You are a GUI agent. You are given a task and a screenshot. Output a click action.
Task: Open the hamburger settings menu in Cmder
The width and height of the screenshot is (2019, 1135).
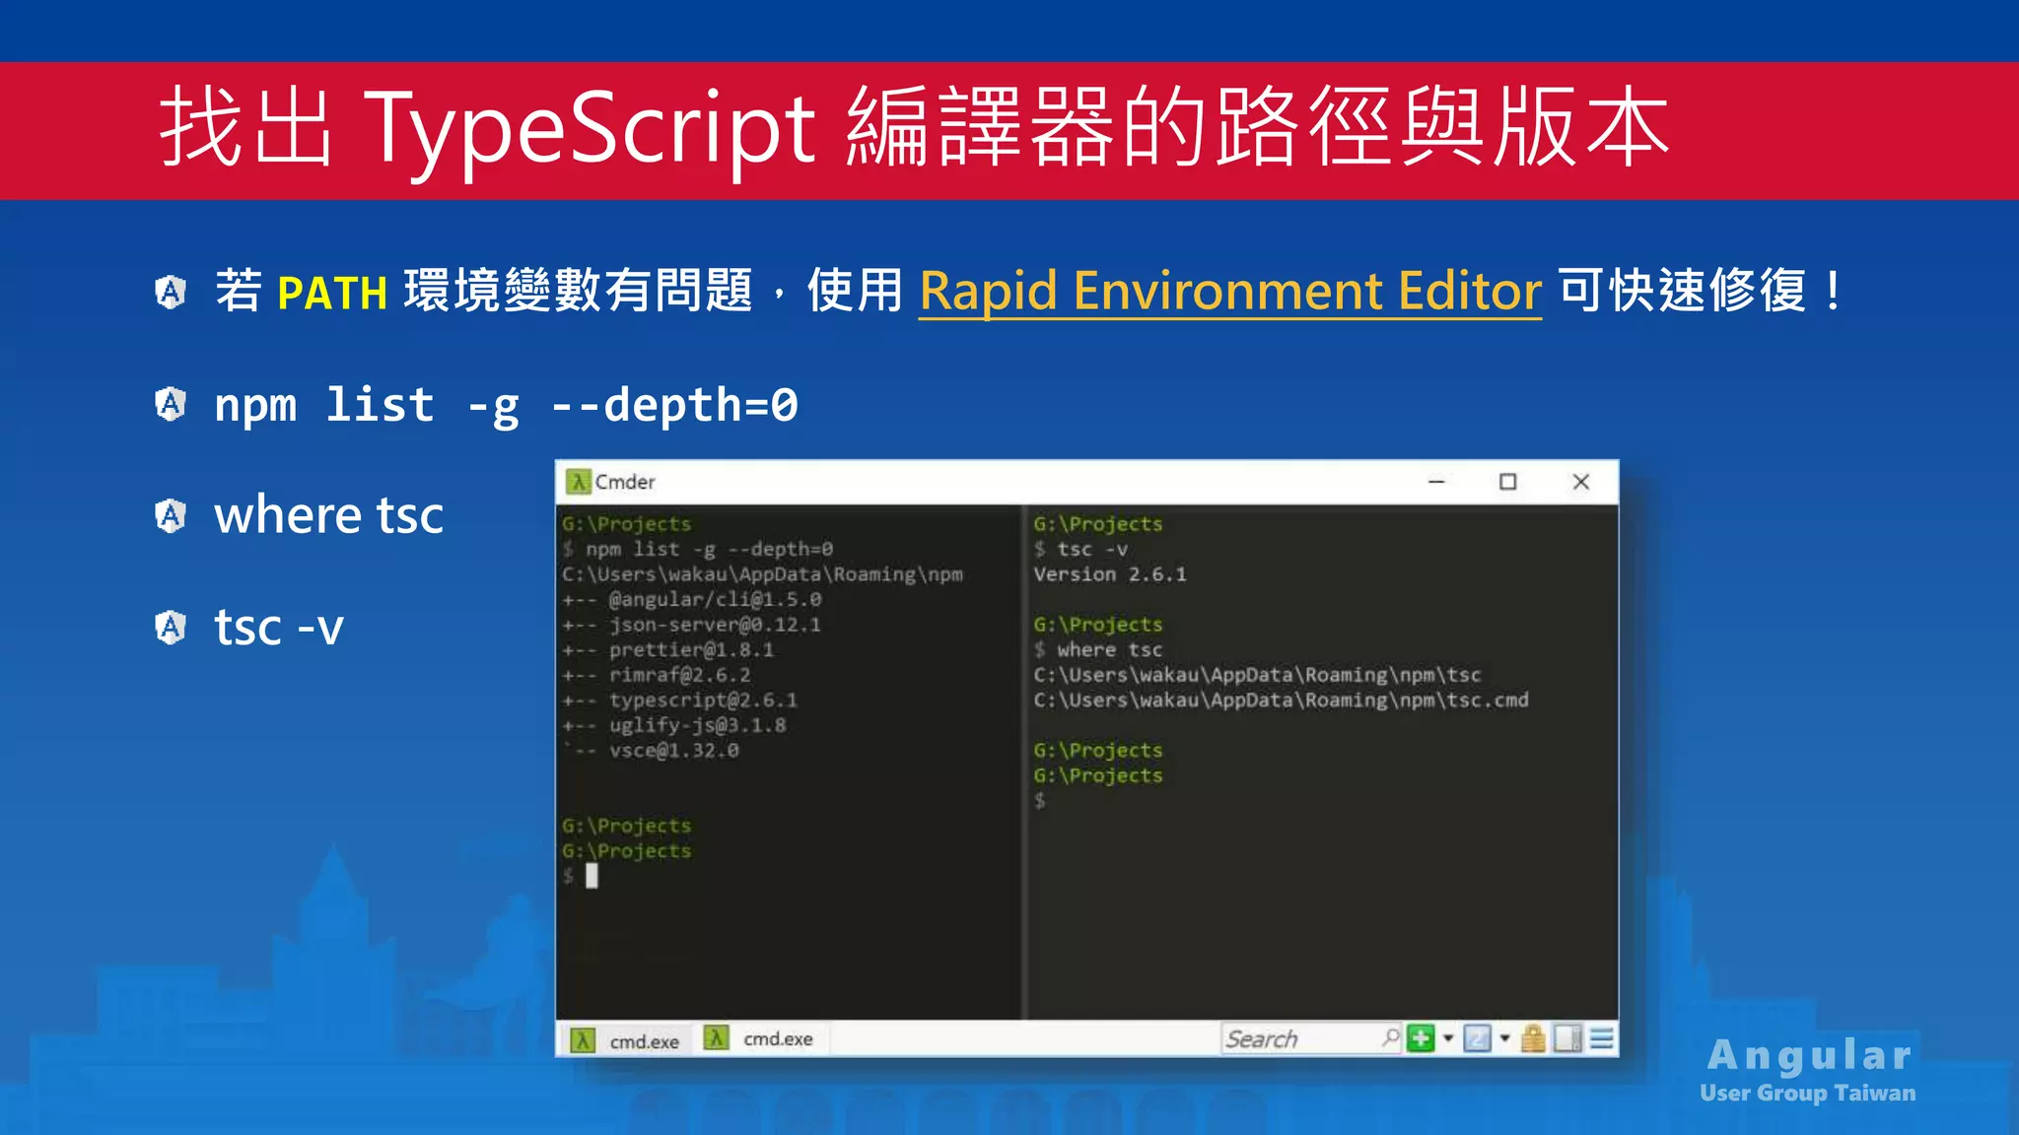coord(1602,1038)
